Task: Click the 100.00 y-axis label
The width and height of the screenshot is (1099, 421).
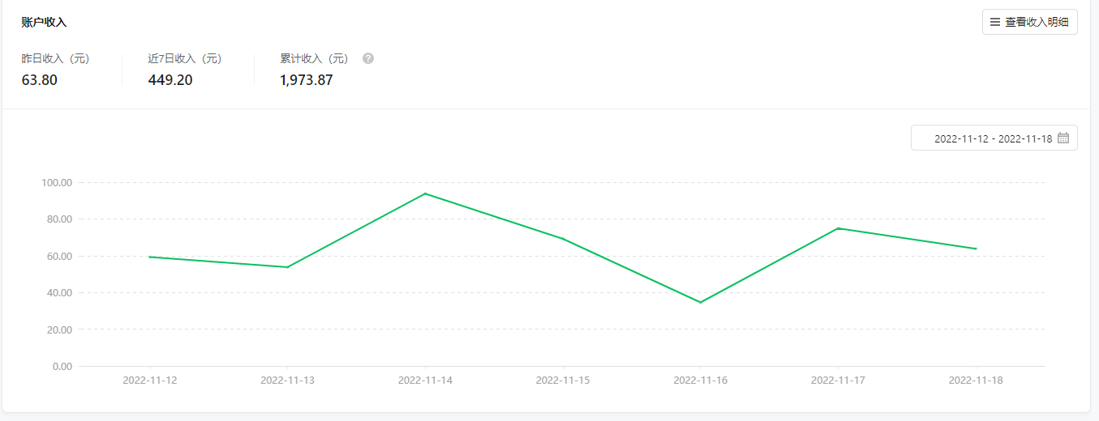Action: click(x=57, y=183)
